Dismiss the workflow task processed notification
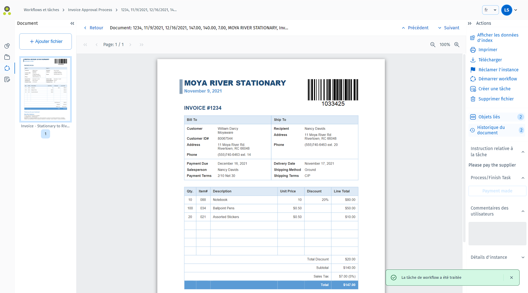The width and height of the screenshot is (528, 293). click(511, 277)
